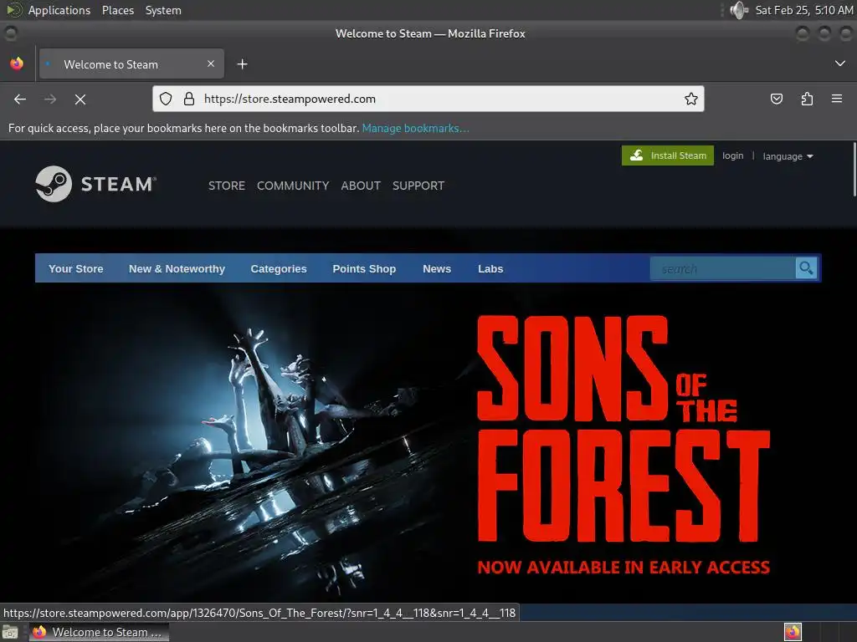Click the Manage bookmarks link

pos(415,128)
